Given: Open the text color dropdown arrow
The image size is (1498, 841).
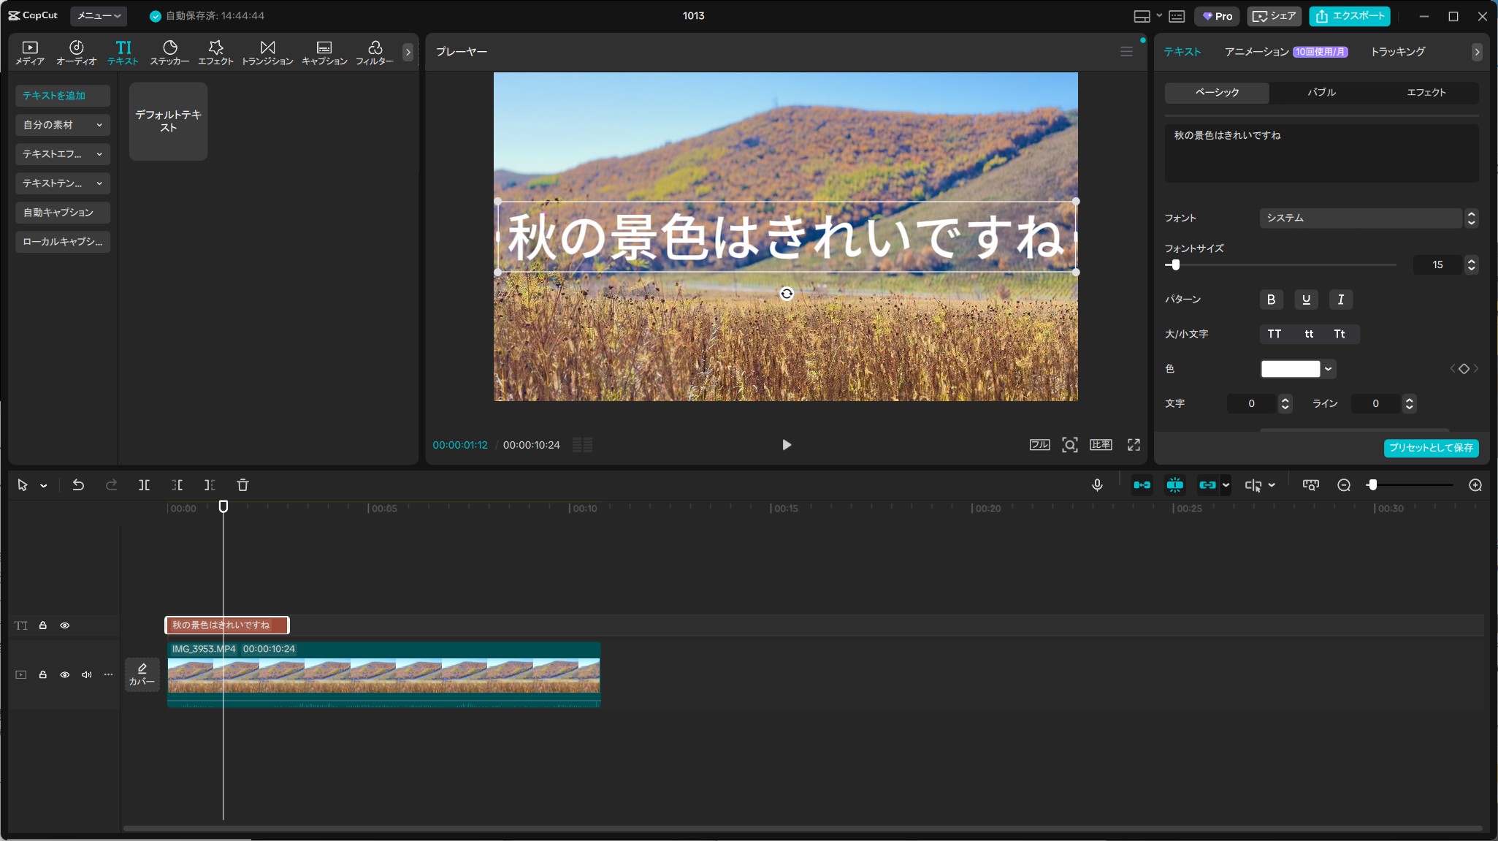Looking at the screenshot, I should [1329, 369].
